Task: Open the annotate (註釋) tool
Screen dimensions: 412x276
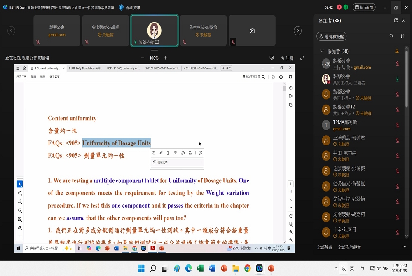Action: pos(287,58)
